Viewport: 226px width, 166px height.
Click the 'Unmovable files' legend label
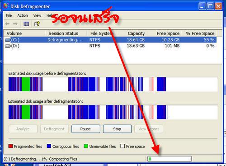point(103,147)
